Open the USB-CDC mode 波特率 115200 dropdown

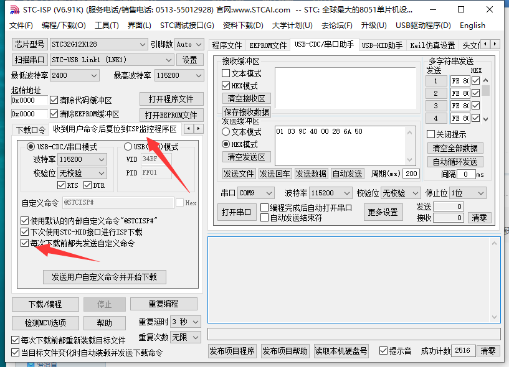(82, 159)
